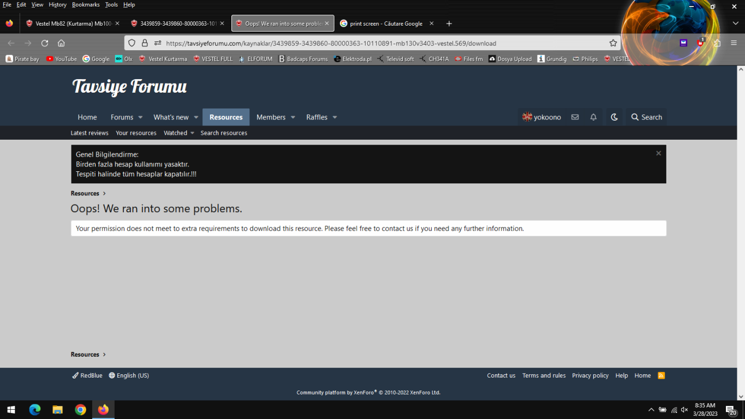Expand the Raffles dropdown arrow
Image resolution: width=745 pixels, height=419 pixels.
coord(335,117)
